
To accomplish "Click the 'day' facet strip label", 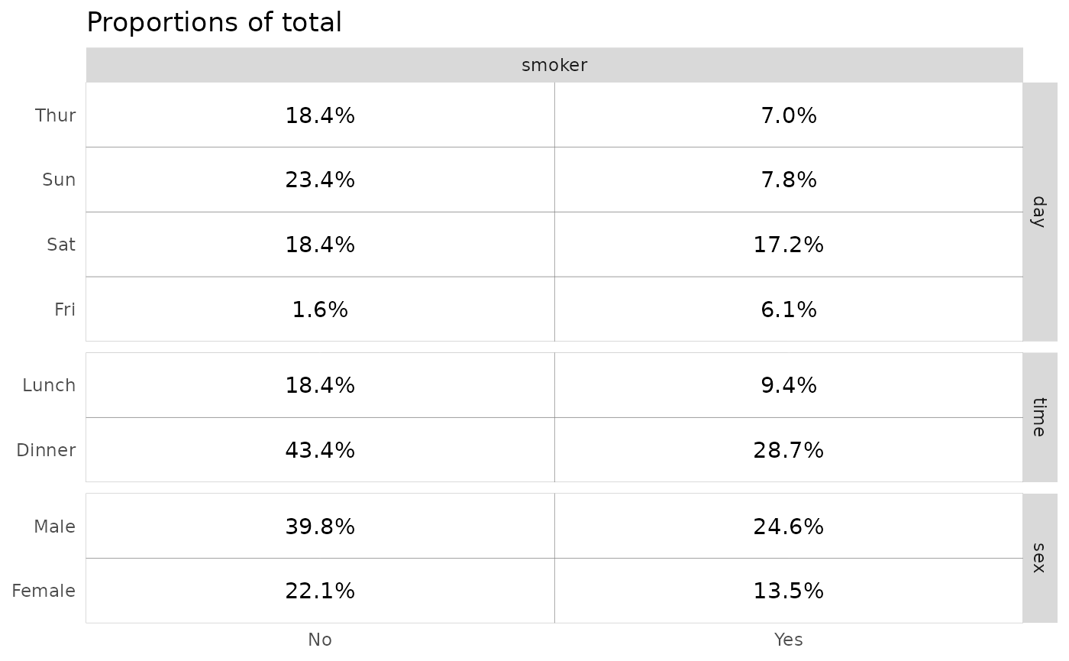I will [x=1038, y=212].
